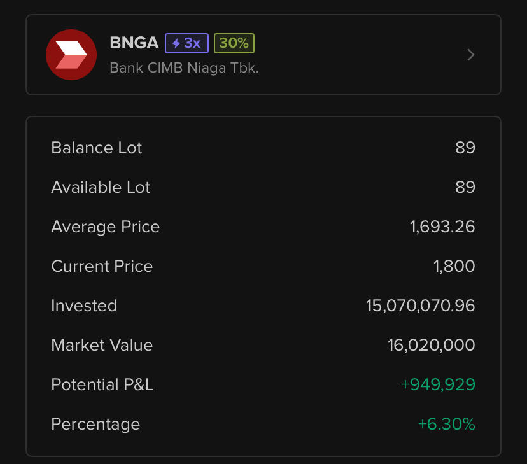Select the BNGA ticker symbol
This screenshot has height=464, width=527.
(x=134, y=43)
